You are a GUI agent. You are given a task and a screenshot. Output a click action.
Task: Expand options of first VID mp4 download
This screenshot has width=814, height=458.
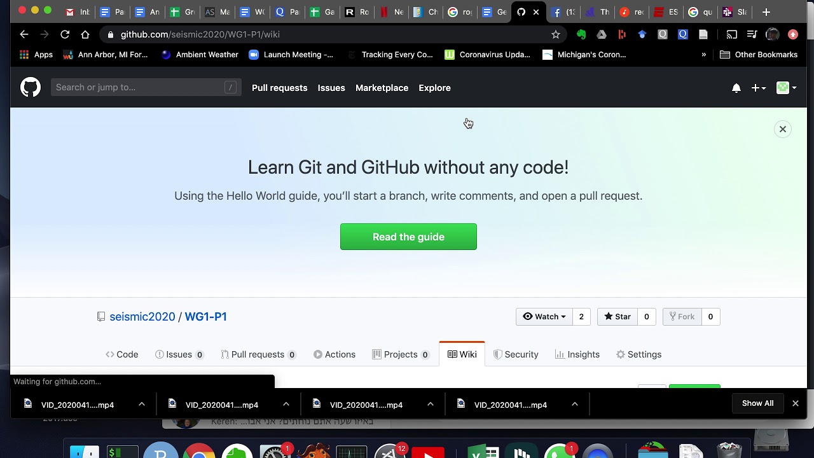(142, 405)
